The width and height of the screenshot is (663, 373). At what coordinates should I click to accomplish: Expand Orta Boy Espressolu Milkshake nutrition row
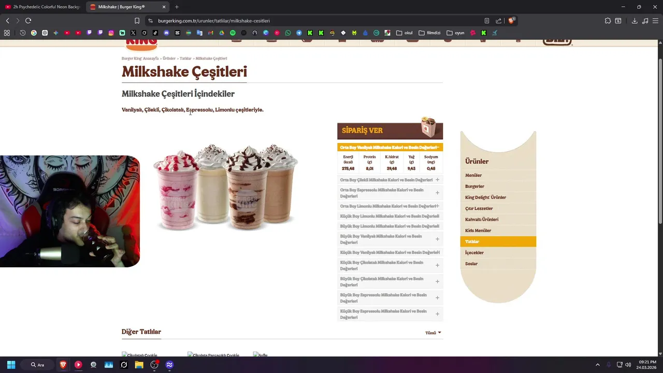[390, 193]
